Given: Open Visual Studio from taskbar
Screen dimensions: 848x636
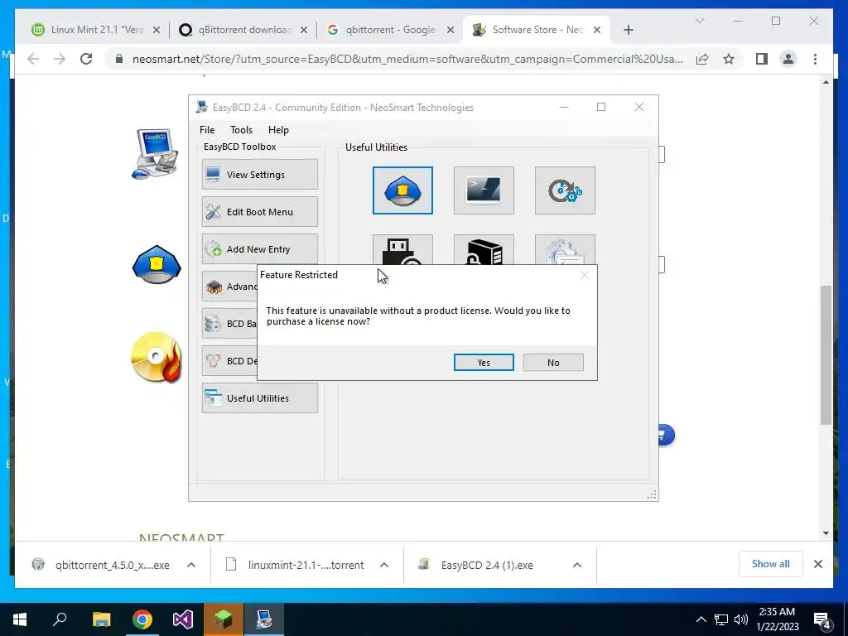Looking at the screenshot, I should pyautogui.click(x=183, y=619).
